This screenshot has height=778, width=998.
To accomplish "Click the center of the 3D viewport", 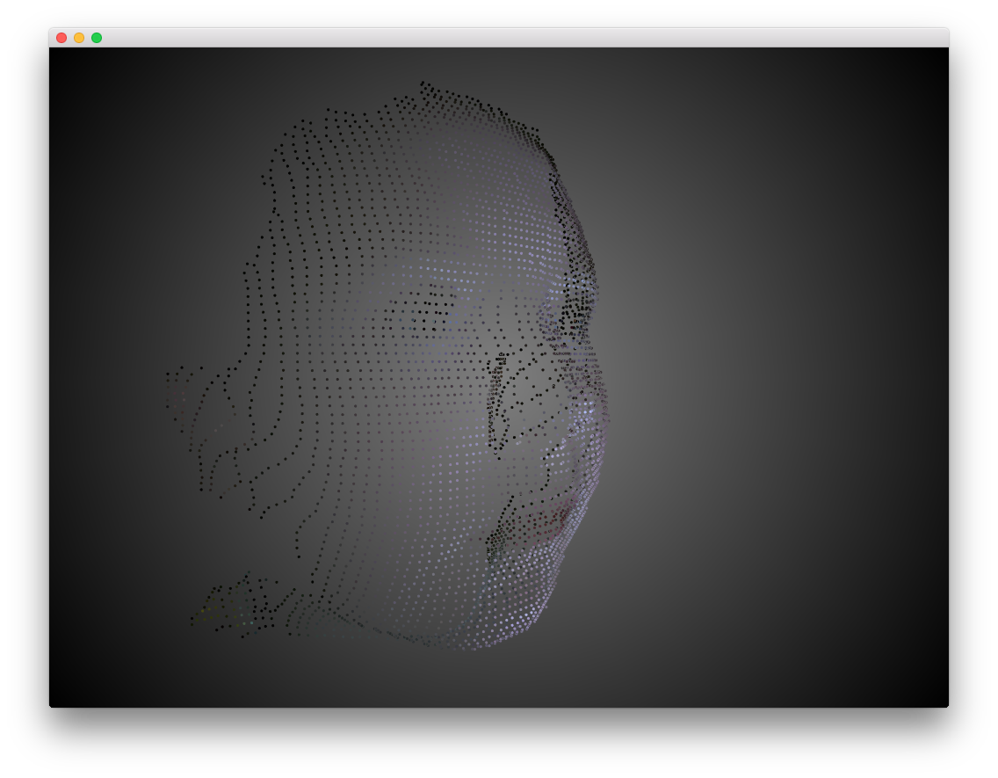I will pyautogui.click(x=499, y=382).
